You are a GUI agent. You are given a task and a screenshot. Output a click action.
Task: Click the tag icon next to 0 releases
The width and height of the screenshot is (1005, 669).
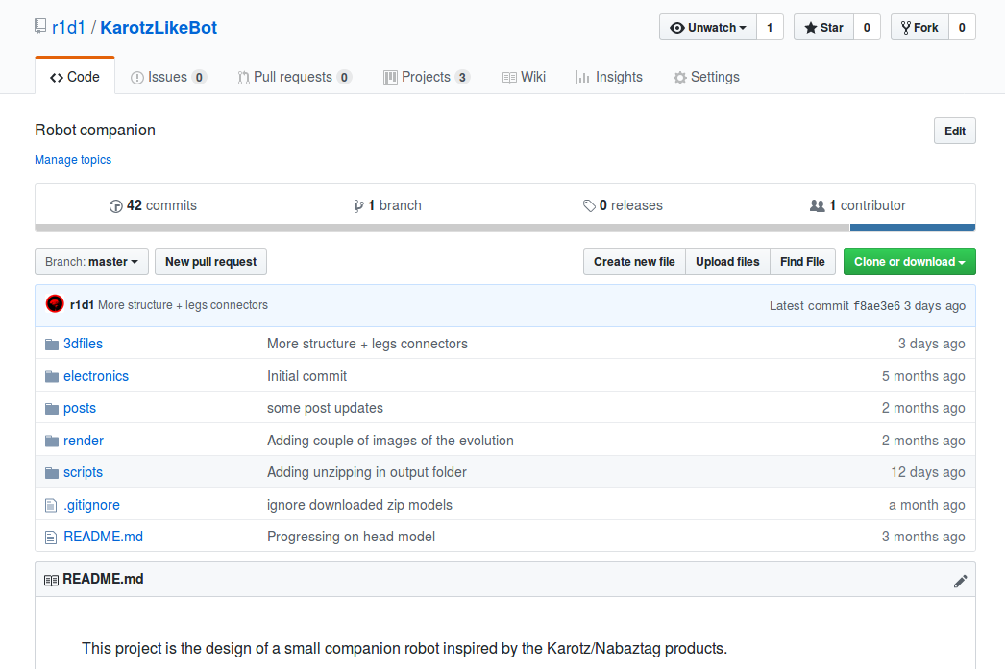pos(589,206)
